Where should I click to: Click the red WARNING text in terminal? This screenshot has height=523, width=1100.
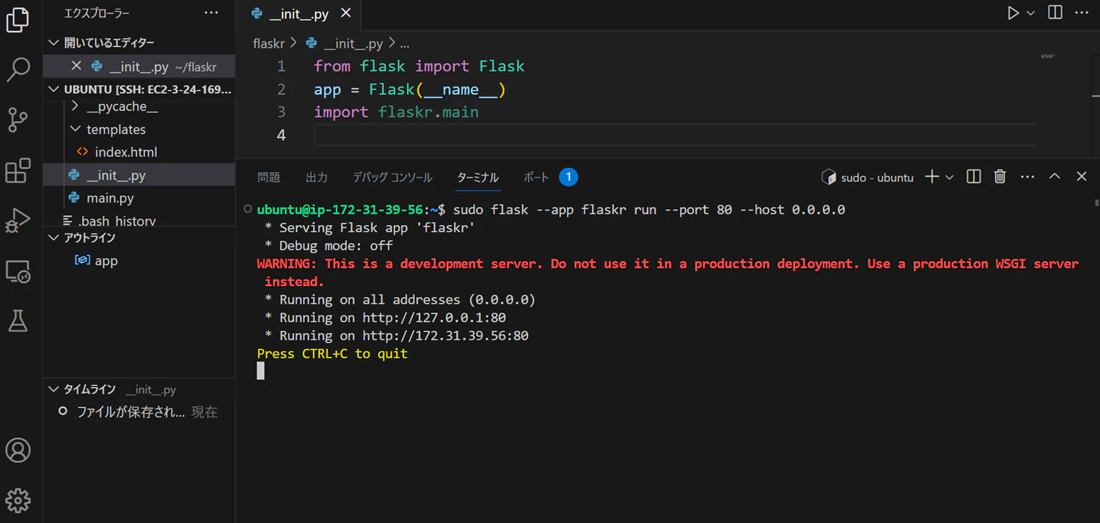(x=667, y=272)
